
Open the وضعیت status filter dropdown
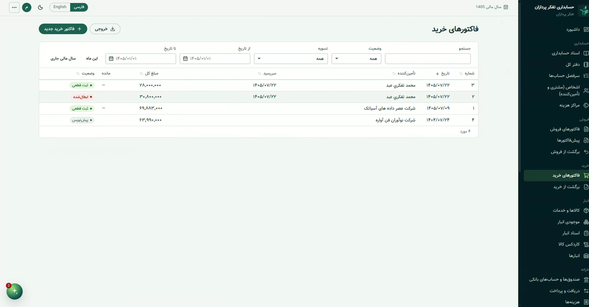[x=356, y=59]
